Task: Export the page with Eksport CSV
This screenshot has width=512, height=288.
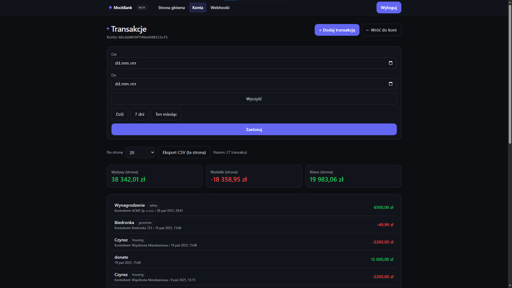Action: coord(184,152)
